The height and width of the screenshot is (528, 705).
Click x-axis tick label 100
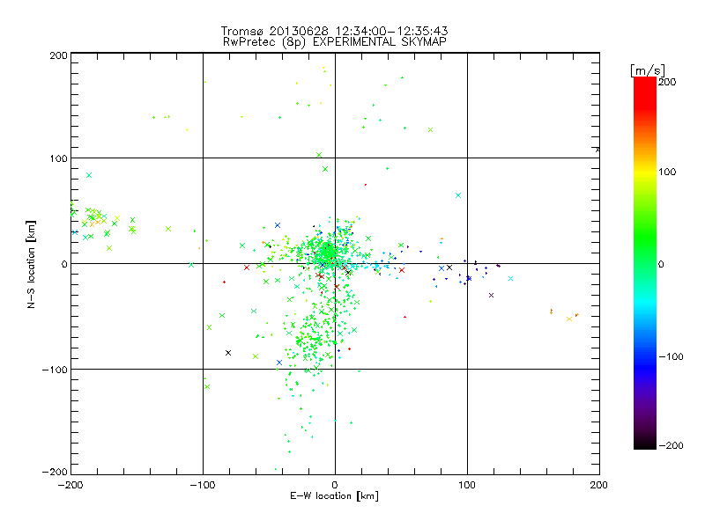pyautogui.click(x=467, y=485)
